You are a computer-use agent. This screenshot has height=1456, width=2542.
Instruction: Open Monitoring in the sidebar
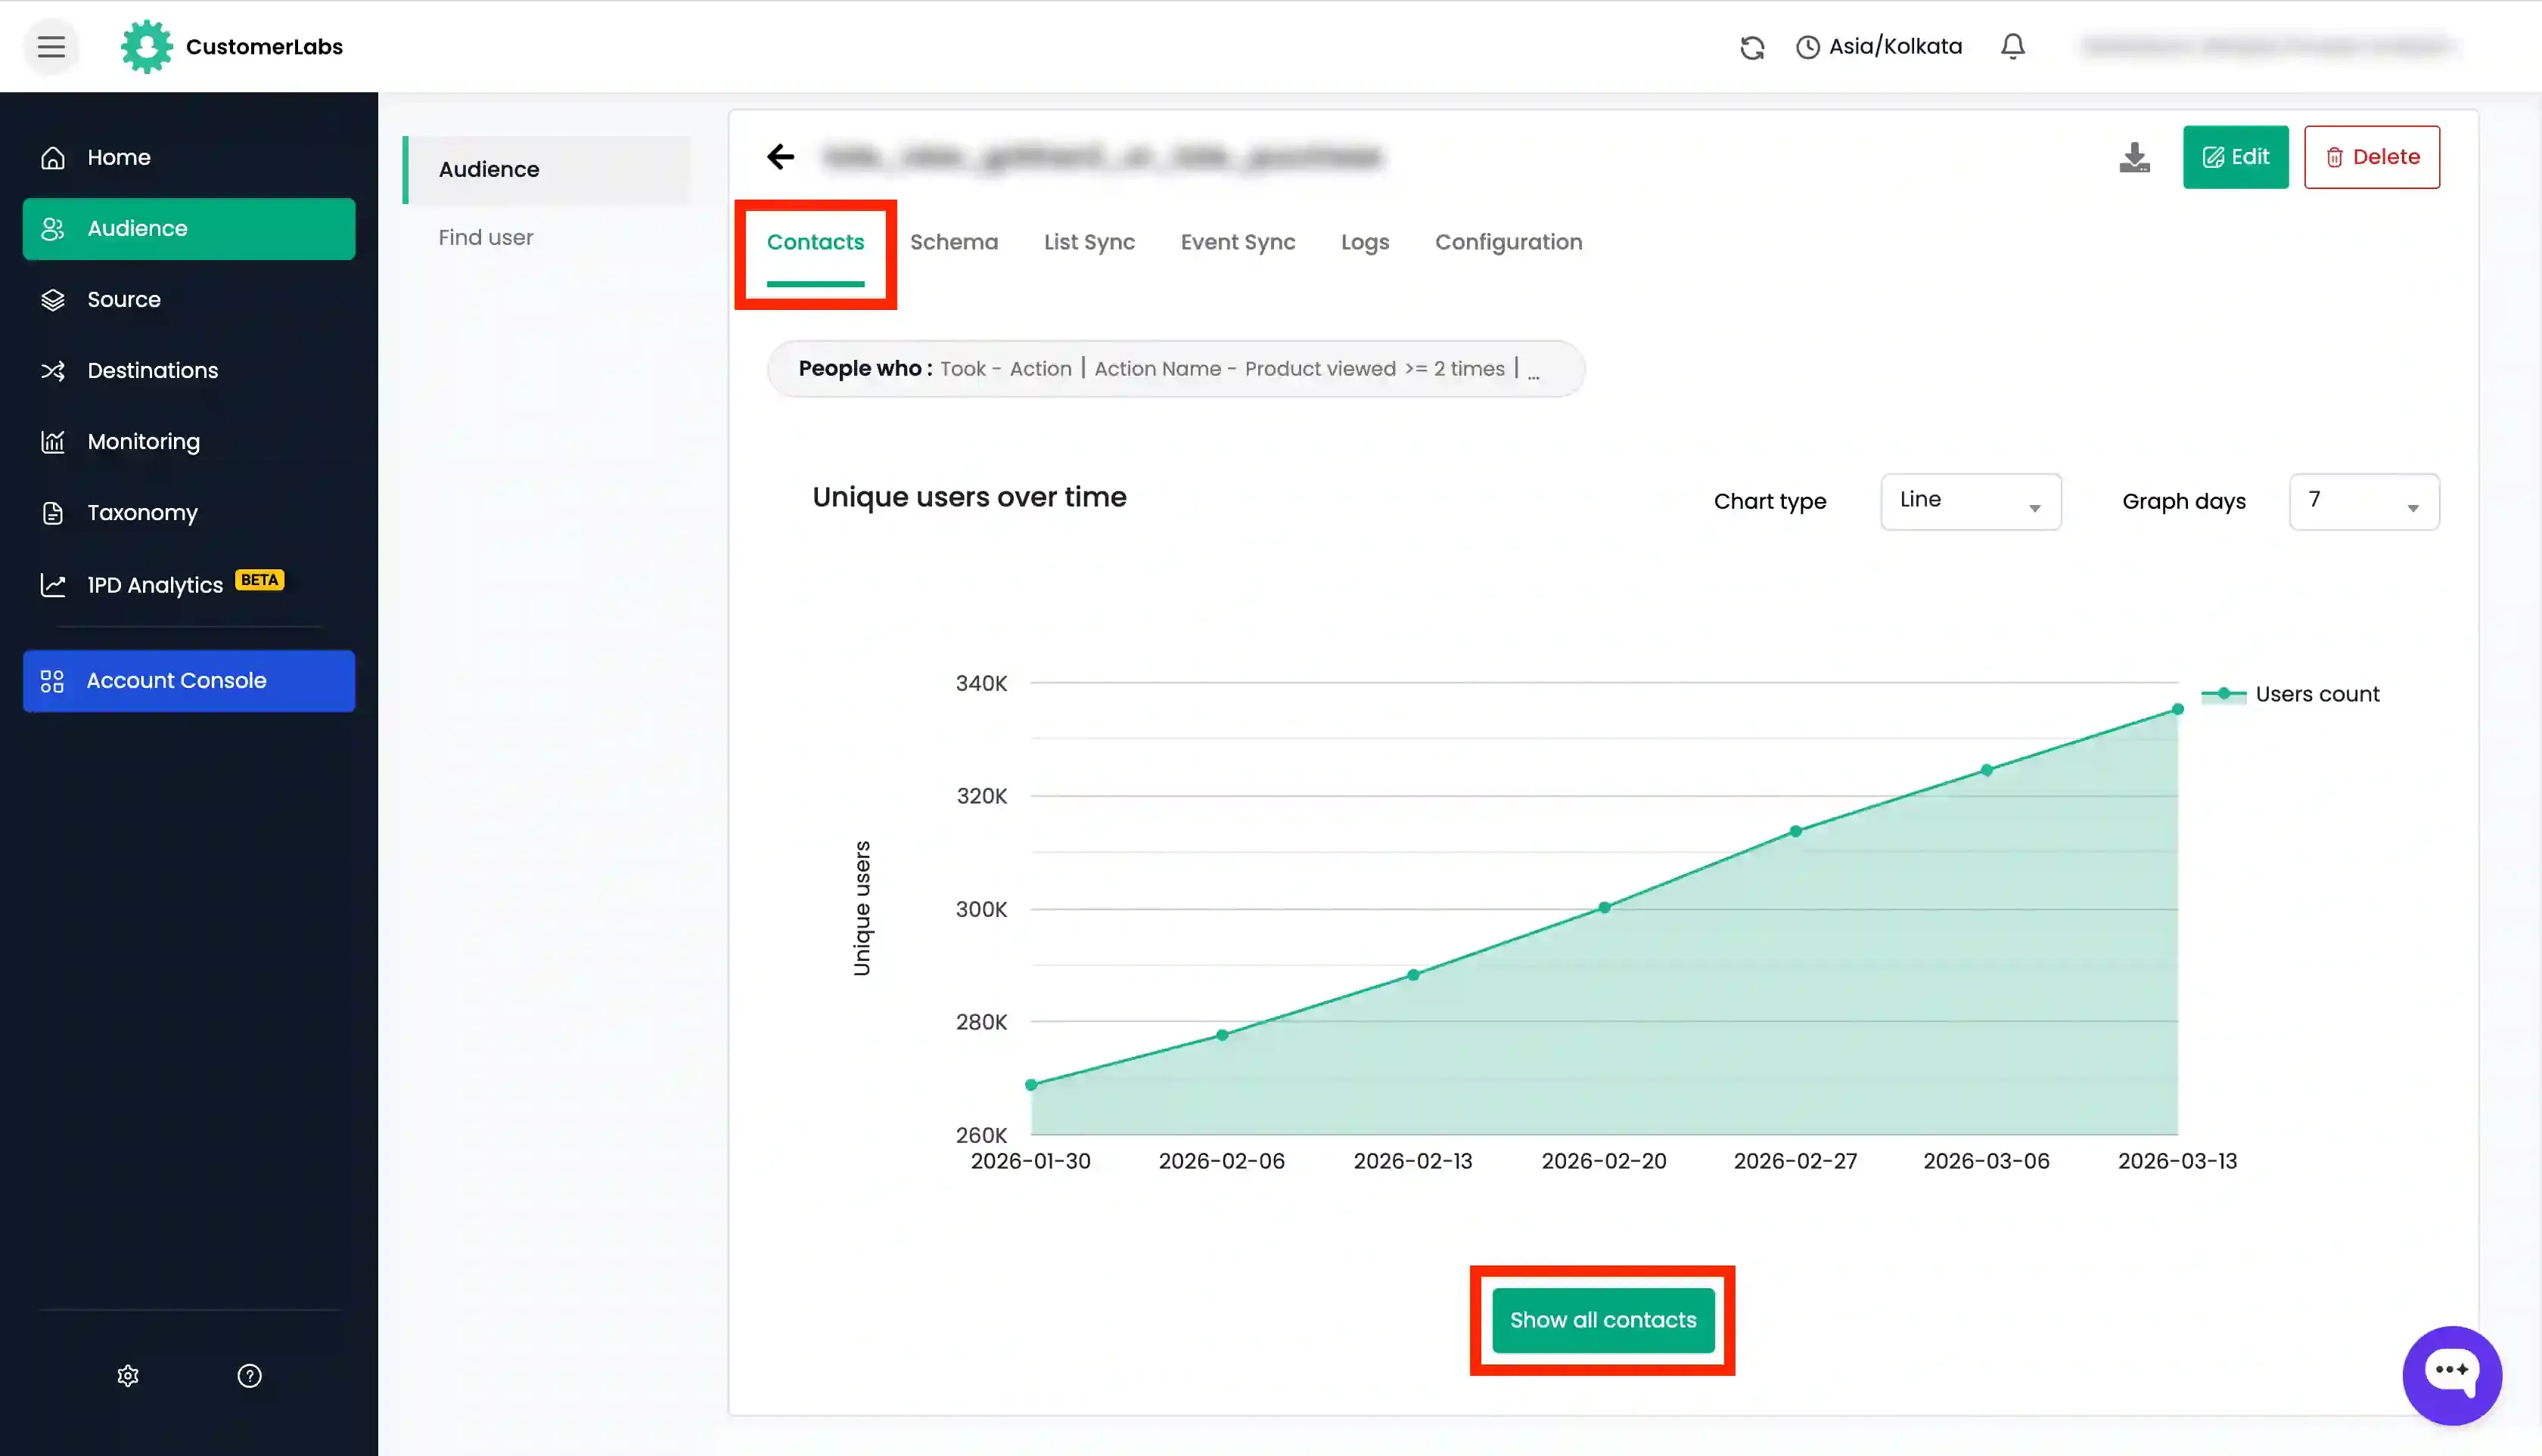point(188,442)
